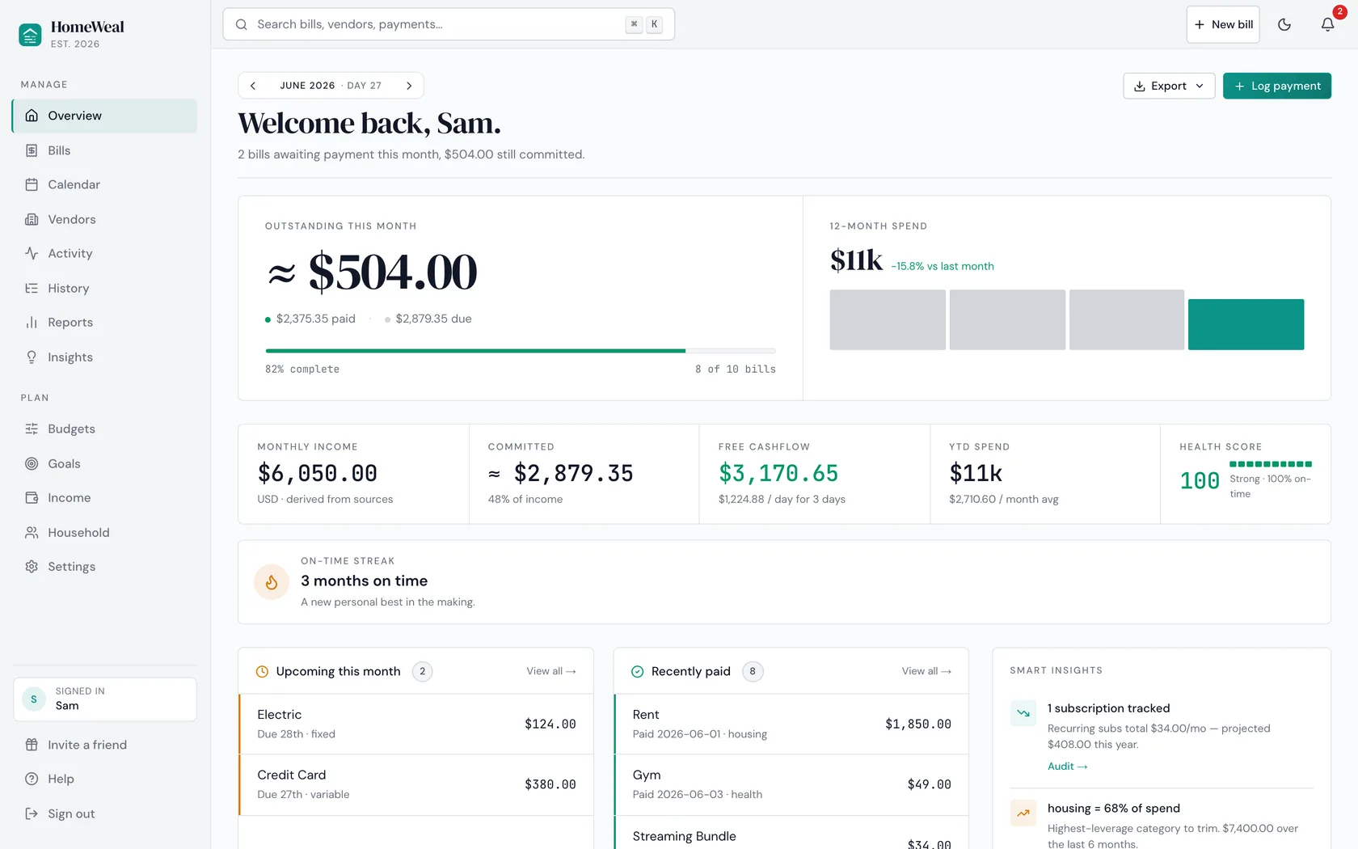
Task: Click the Vendors building icon
Action: click(x=32, y=219)
